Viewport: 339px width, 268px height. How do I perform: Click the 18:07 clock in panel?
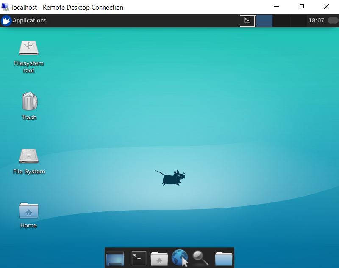(316, 20)
